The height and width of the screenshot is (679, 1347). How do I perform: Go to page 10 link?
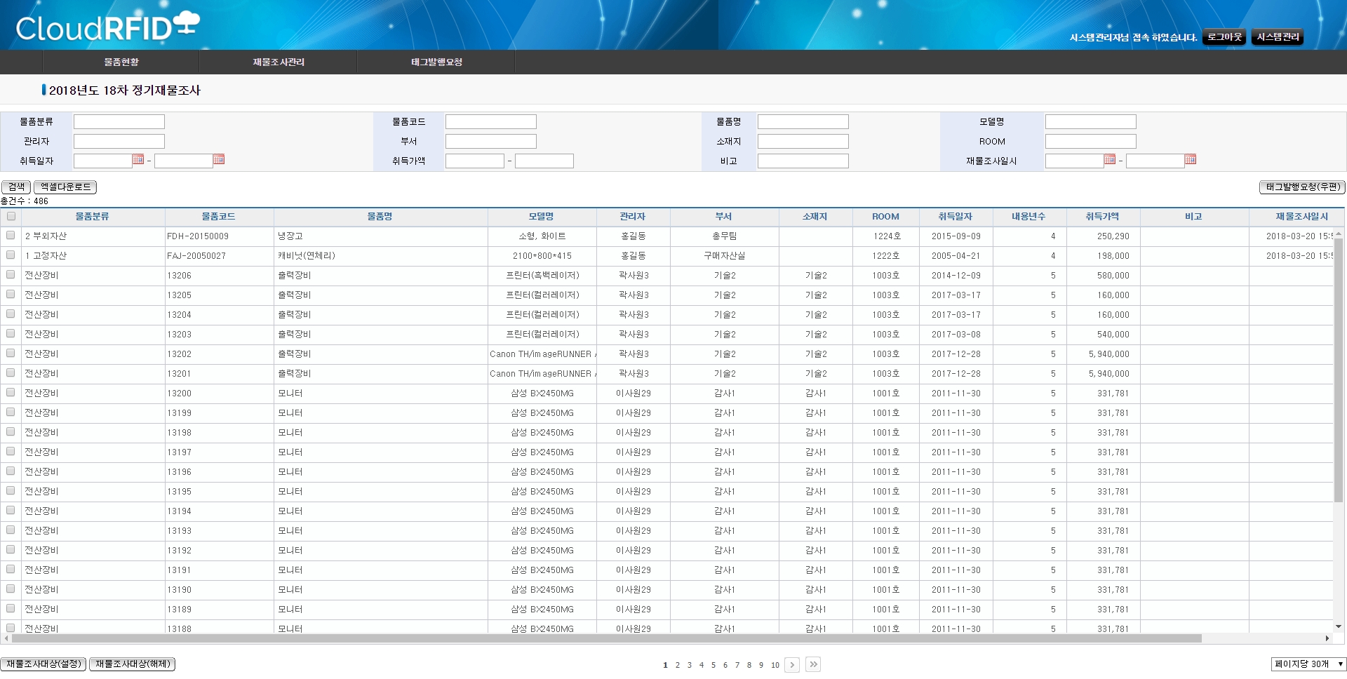[775, 665]
